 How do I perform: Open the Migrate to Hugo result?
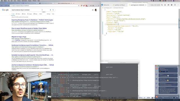point(19,37)
